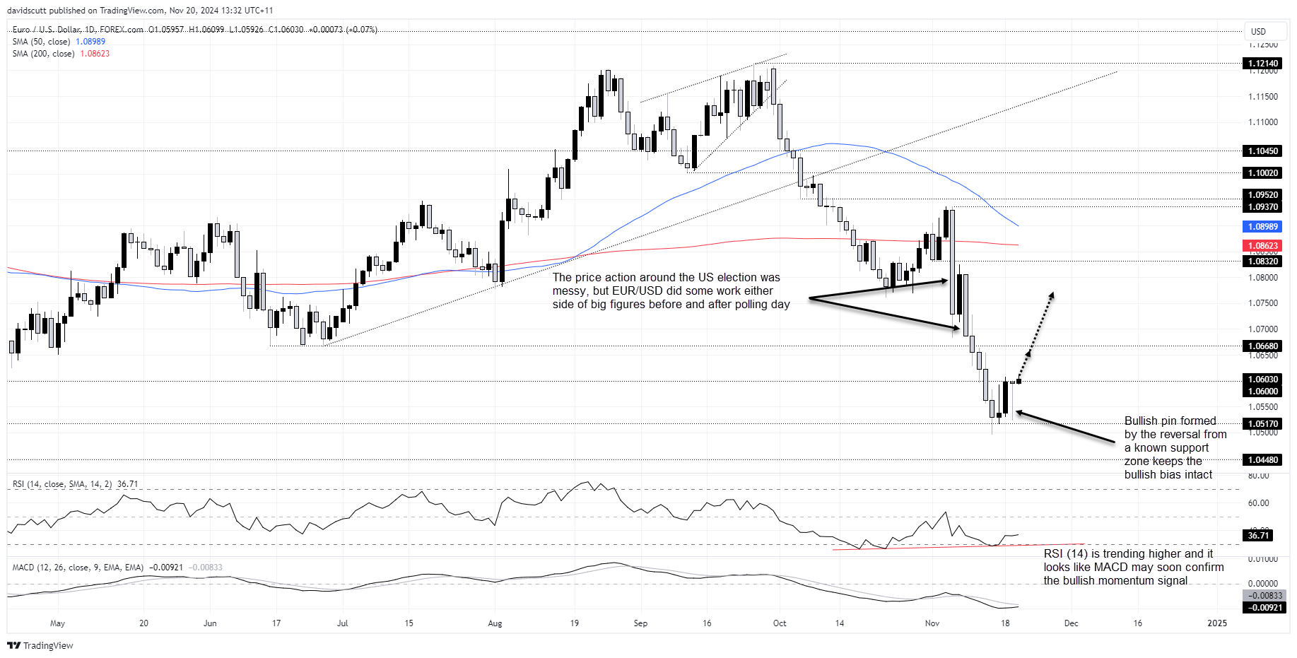The image size is (1297, 658).
Task: Click the 'Dec' label on the time axis
Action: (1072, 623)
